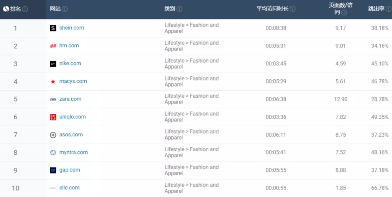Sort by the 平均访问时长 column header
Image resolution: width=392 pixels, height=197 pixels.
point(272,9)
